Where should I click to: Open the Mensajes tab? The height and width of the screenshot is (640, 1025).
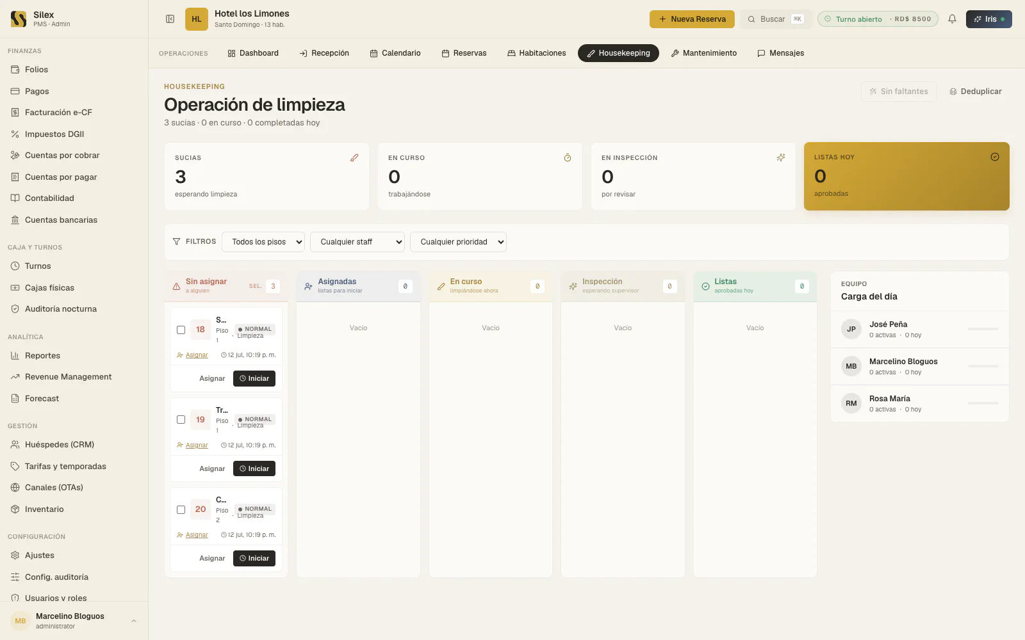[x=781, y=53]
